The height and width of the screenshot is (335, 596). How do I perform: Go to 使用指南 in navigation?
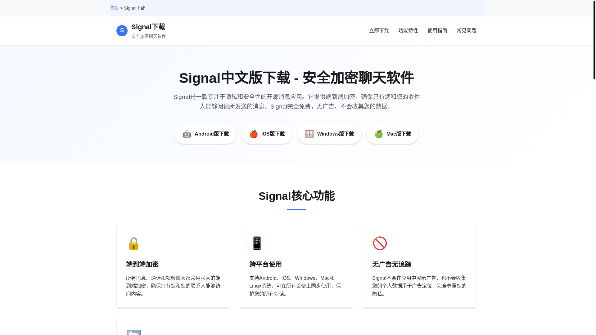coord(437,31)
